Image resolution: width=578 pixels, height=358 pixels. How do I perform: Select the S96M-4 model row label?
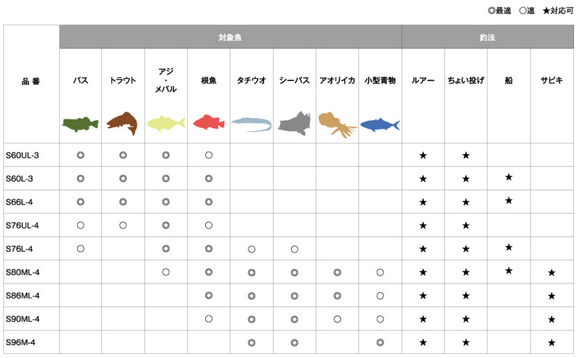20,343
